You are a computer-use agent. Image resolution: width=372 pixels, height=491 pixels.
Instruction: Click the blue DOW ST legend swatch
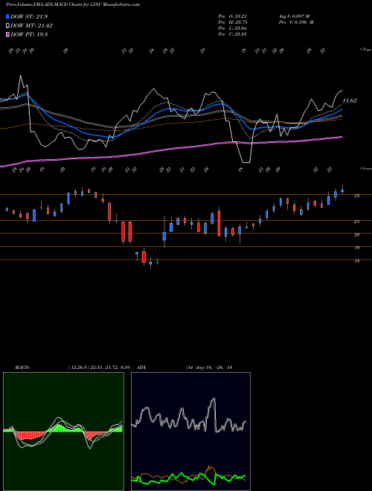click(x=7, y=16)
